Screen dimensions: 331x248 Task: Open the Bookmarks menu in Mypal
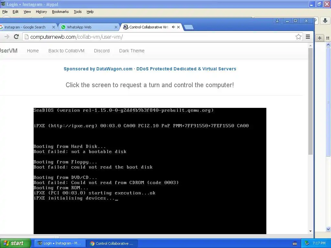pyautogui.click(x=60, y=12)
